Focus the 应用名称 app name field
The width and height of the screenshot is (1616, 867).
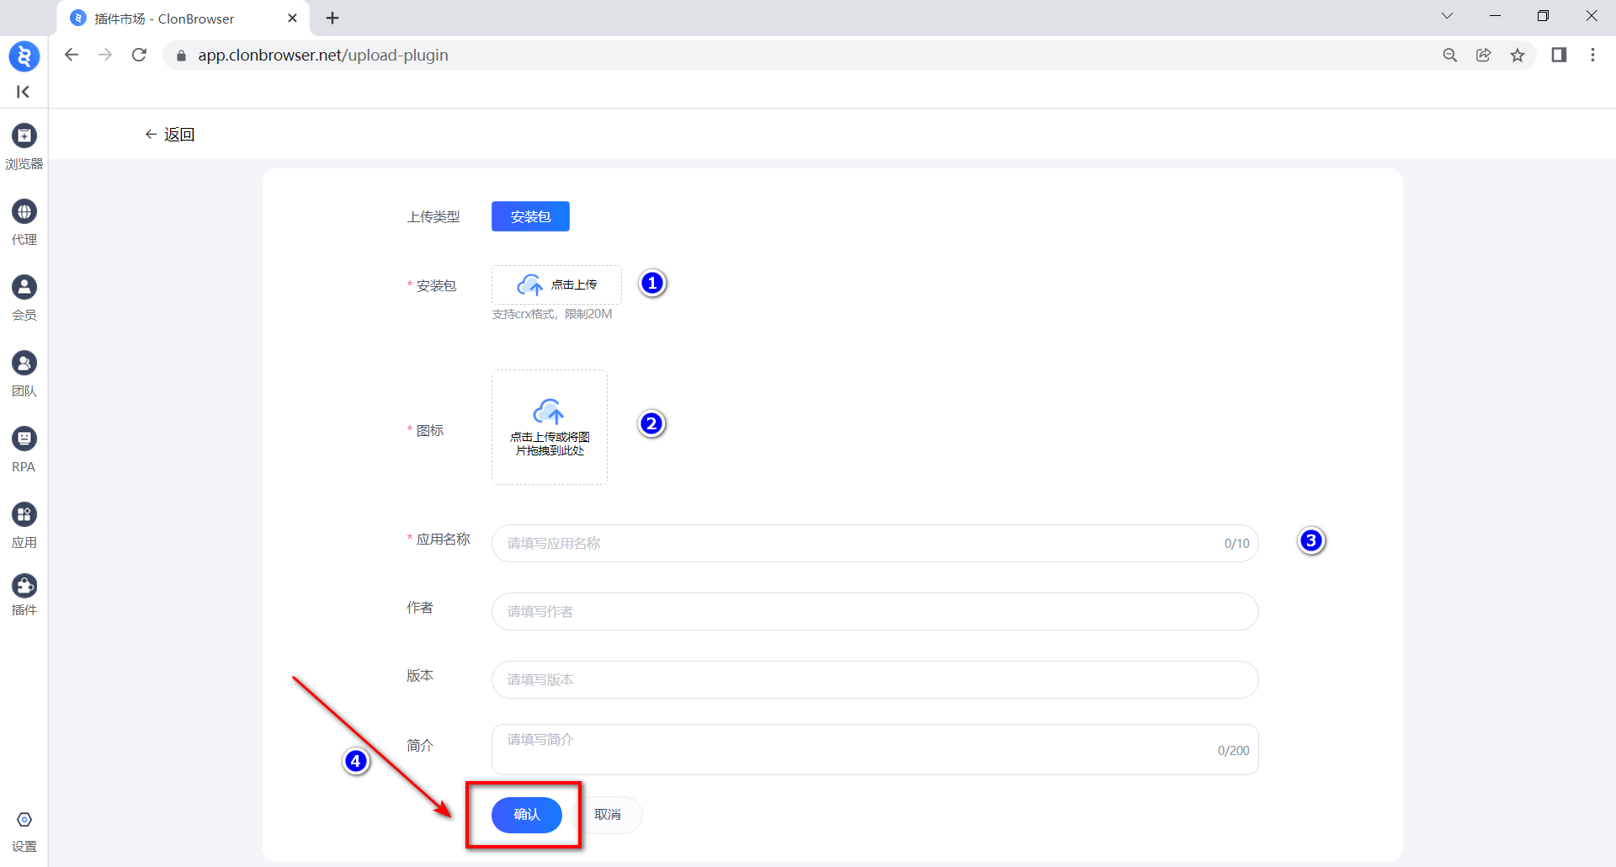click(x=858, y=544)
